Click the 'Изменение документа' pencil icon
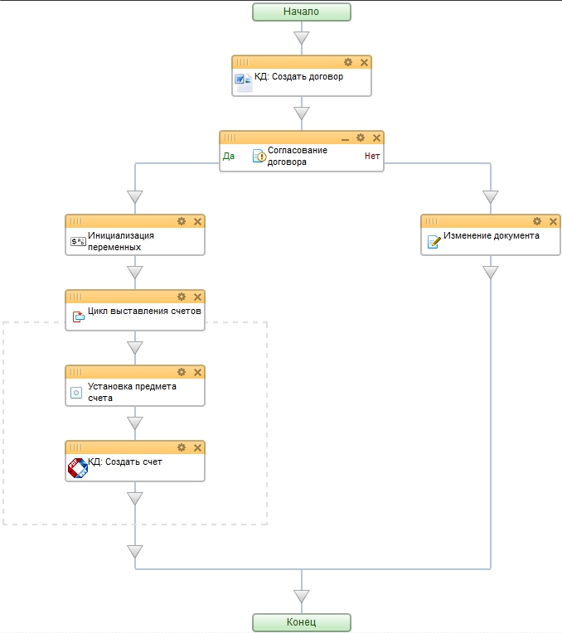This screenshot has width=562, height=633. pyautogui.click(x=433, y=241)
